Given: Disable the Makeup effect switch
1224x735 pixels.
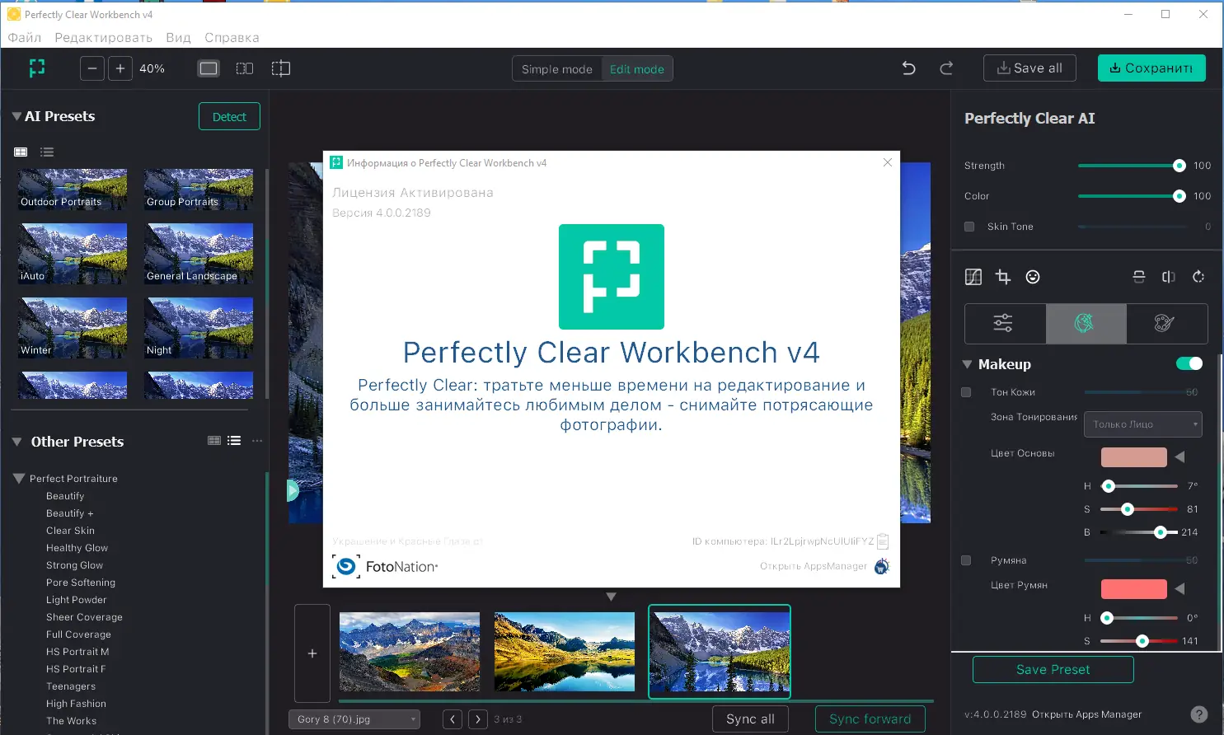Looking at the screenshot, I should (1189, 363).
